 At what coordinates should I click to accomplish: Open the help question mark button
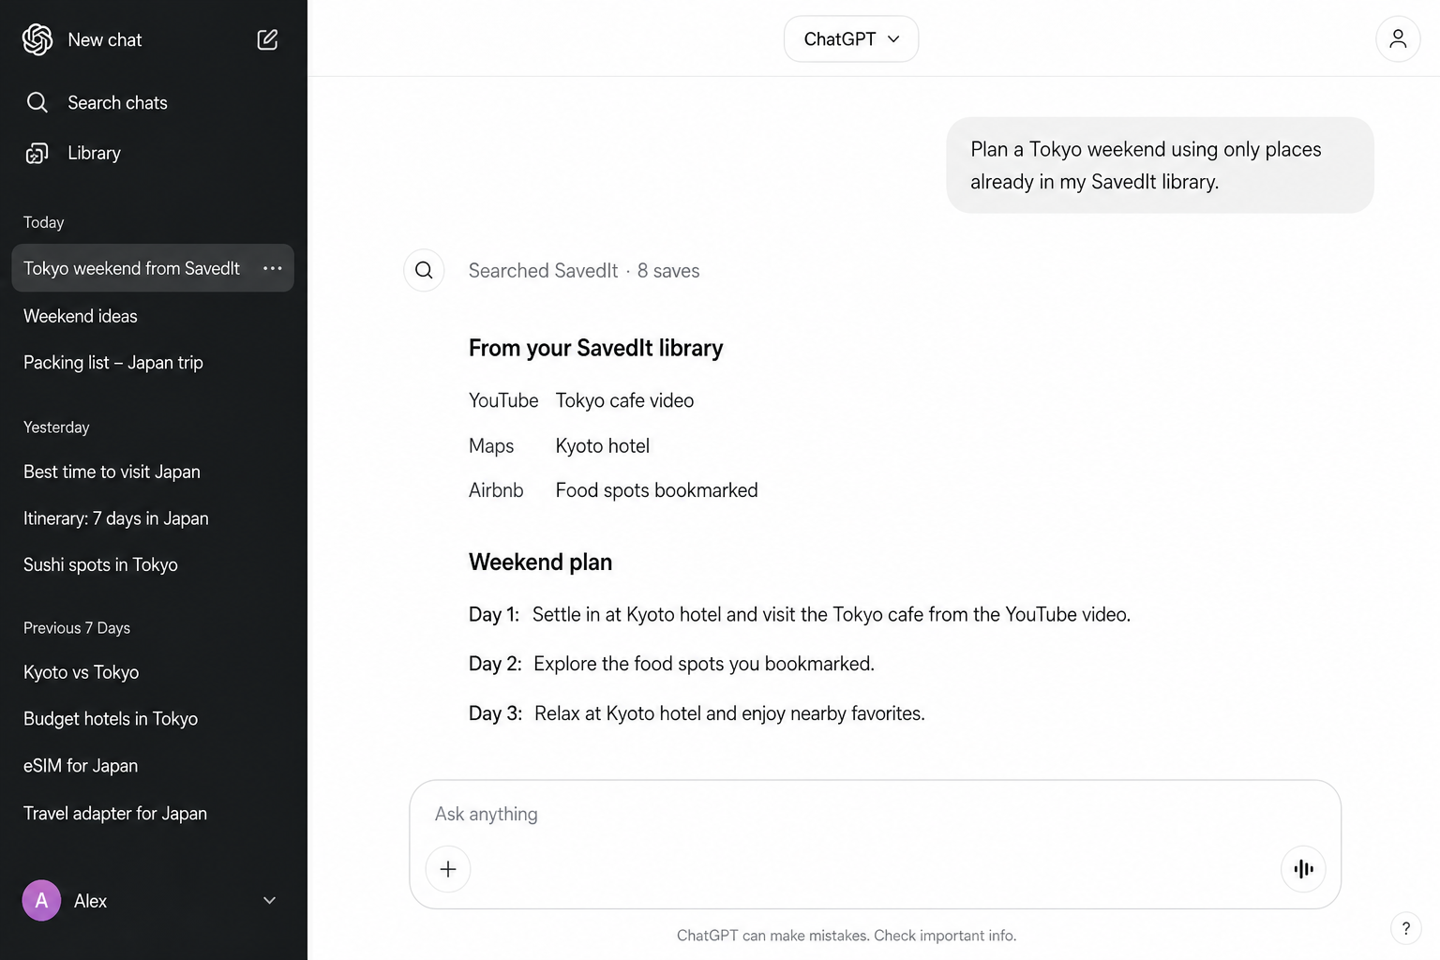[x=1405, y=928]
